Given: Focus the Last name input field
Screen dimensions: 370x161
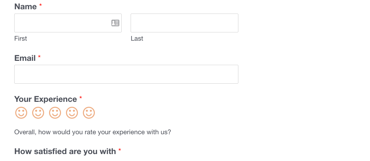Looking at the screenshot, I should coord(185,23).
